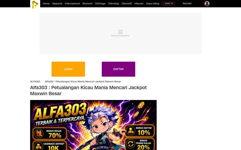
Task: Click the purple DAFTAR button
Action: pyautogui.click(x=118, y=69)
